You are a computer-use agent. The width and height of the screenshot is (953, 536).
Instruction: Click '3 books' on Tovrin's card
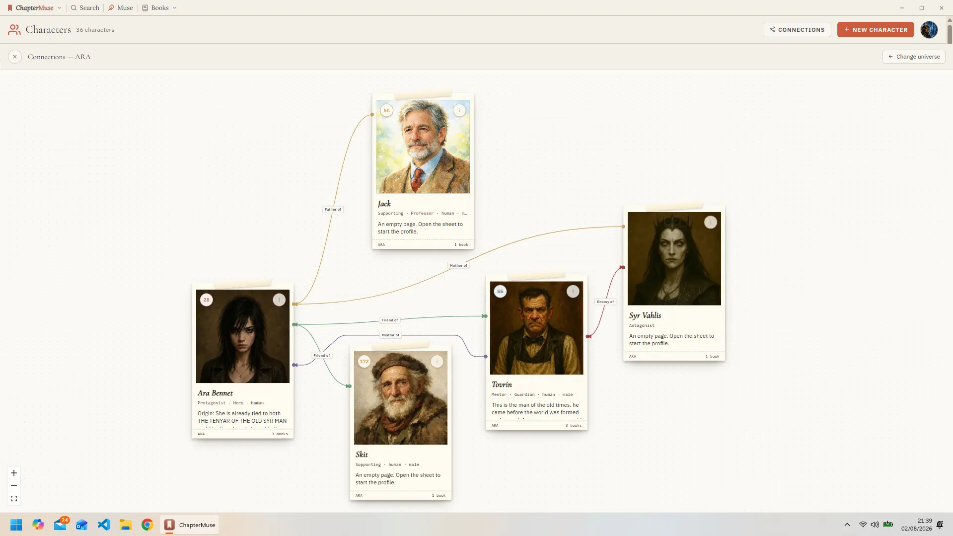click(x=574, y=426)
